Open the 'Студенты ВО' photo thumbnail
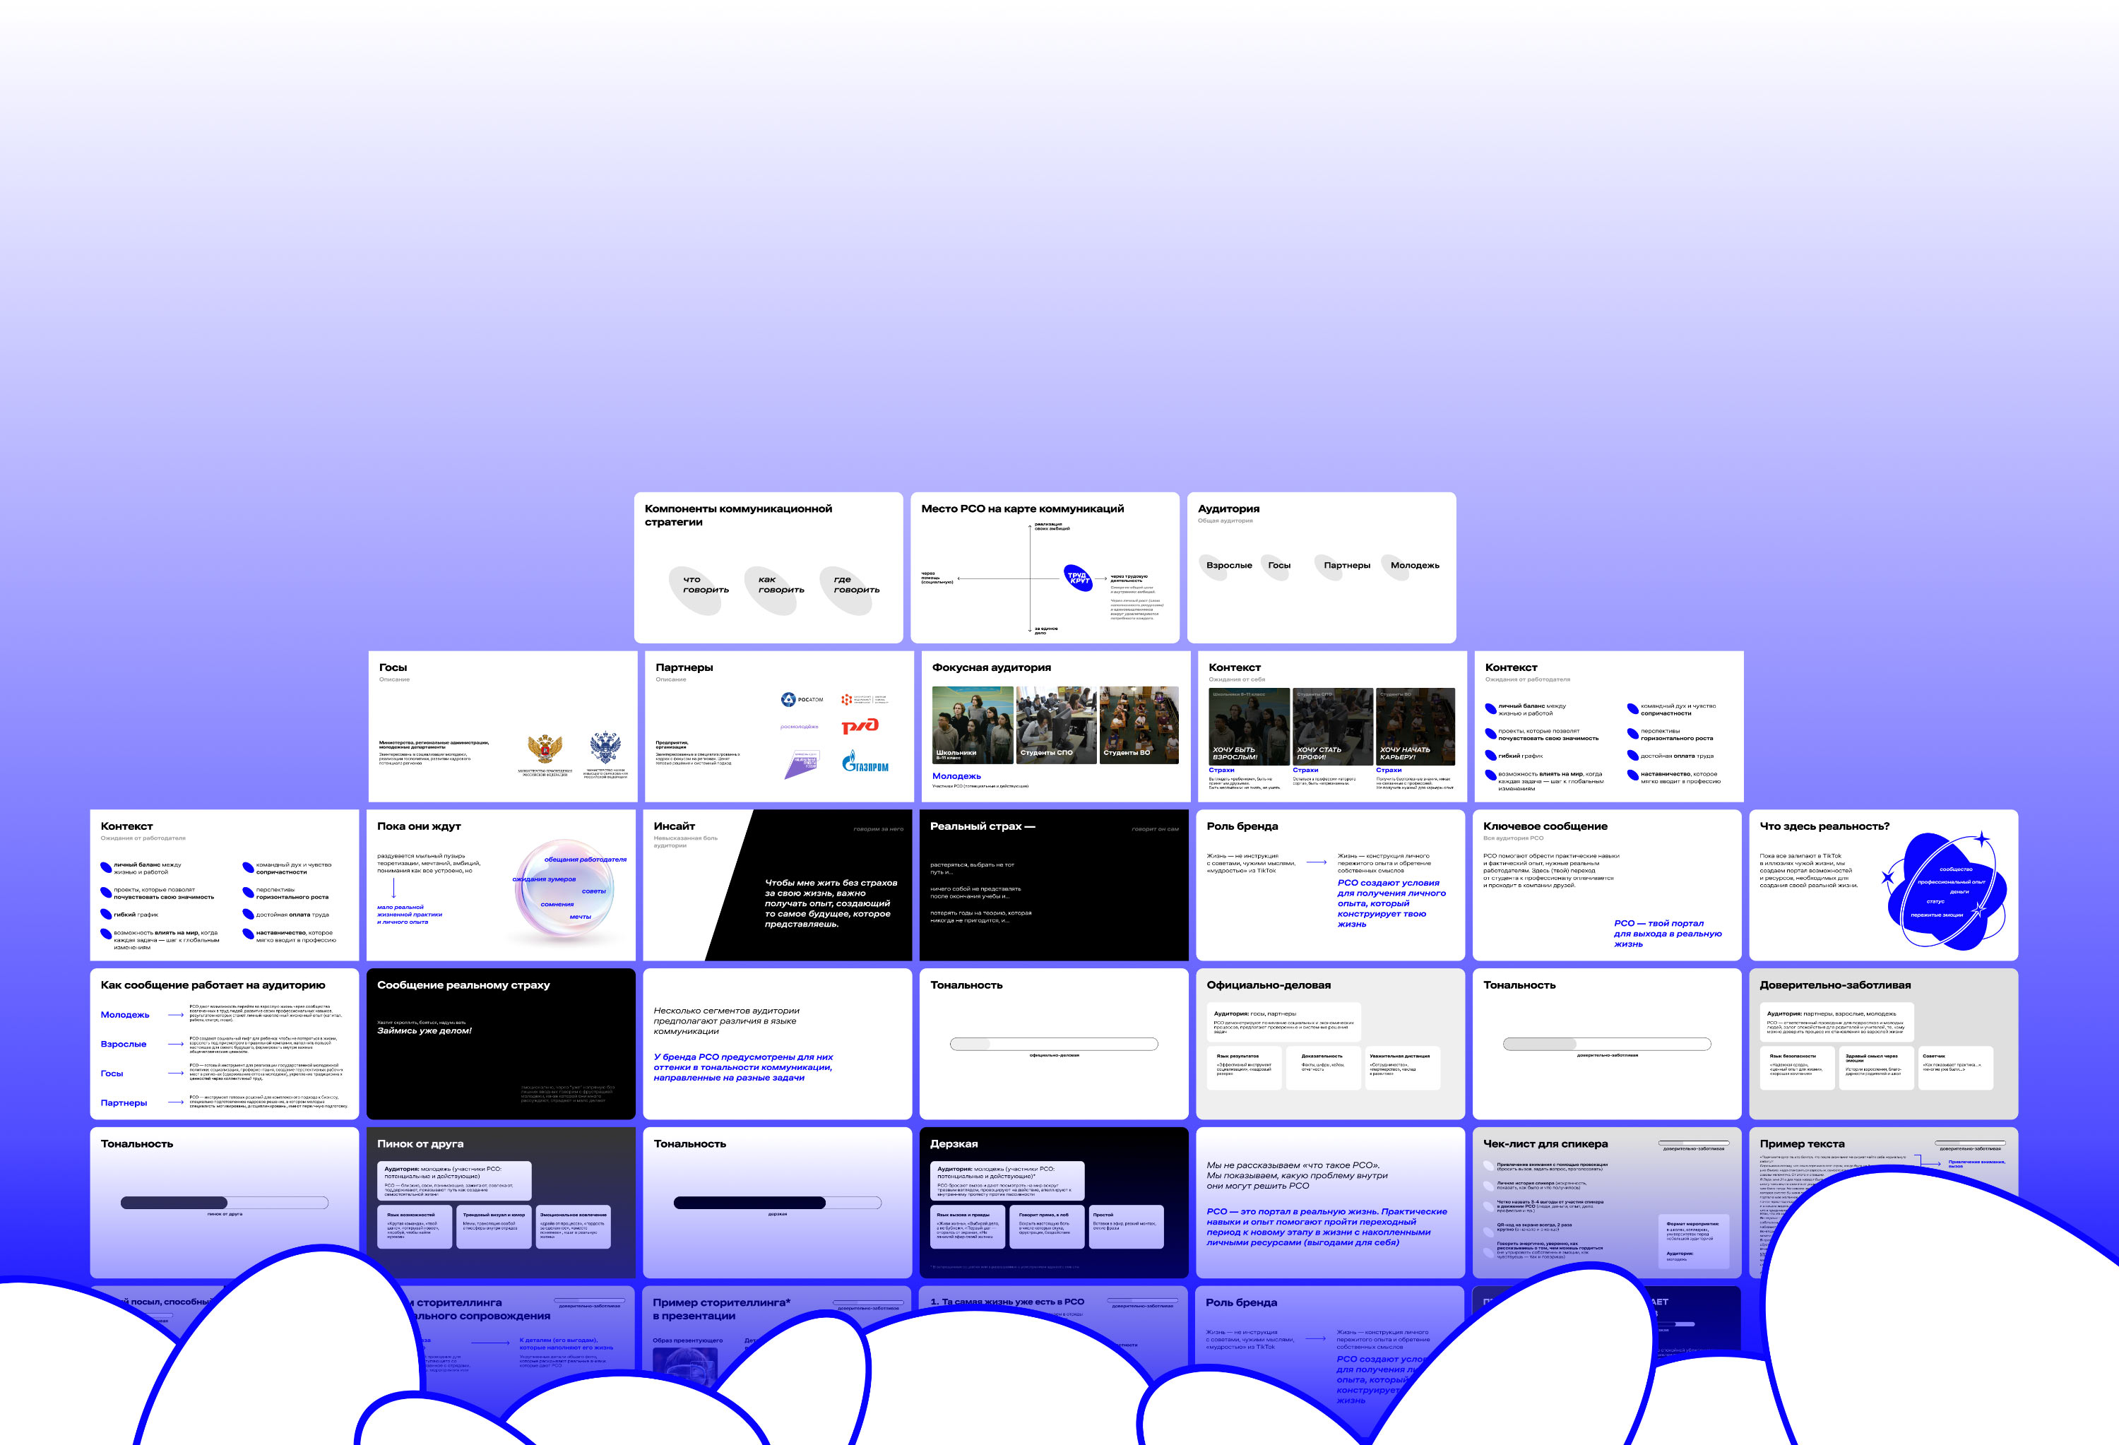 (x=1139, y=725)
